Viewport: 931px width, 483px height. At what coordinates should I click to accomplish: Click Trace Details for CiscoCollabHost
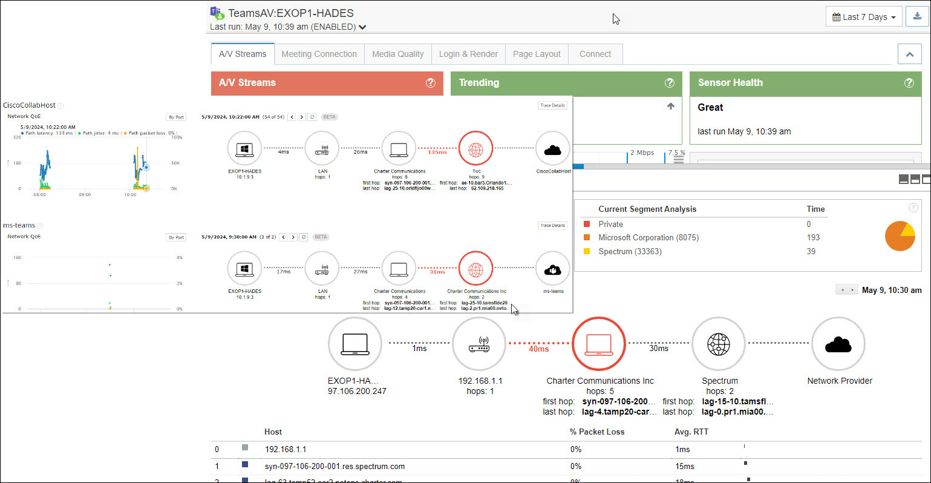point(552,105)
